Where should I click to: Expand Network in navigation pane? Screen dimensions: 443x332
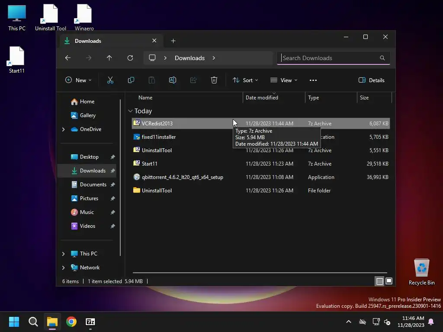pyautogui.click(x=63, y=268)
